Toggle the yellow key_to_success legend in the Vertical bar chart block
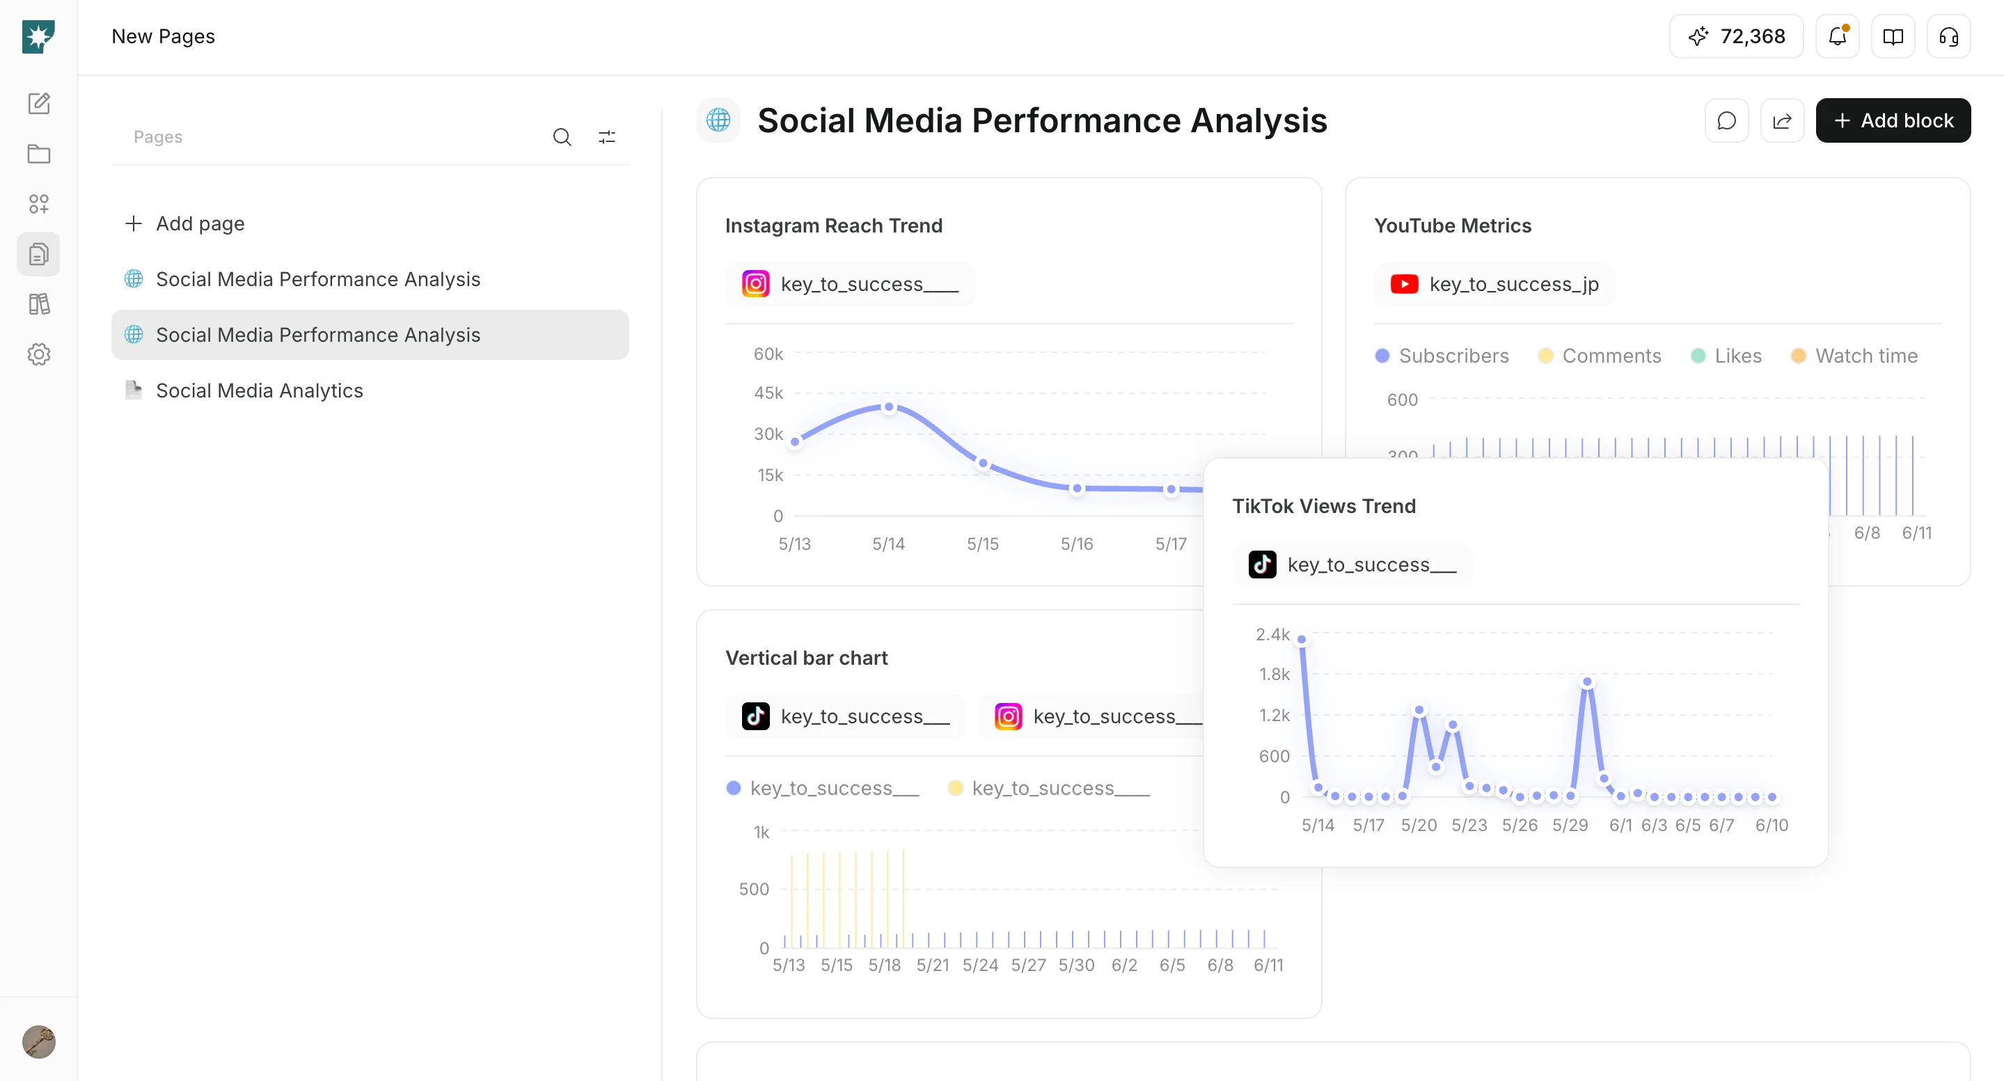2004x1081 pixels. click(x=1049, y=789)
